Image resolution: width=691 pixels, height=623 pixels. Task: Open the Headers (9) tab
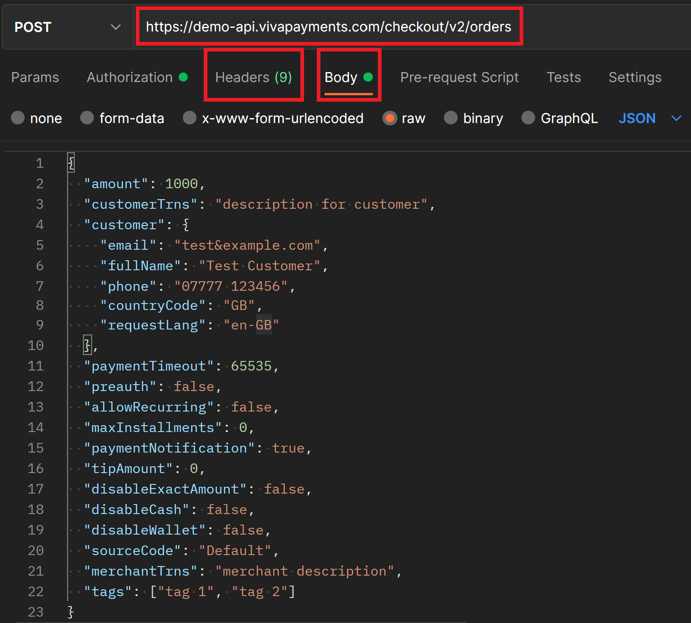[x=253, y=77]
